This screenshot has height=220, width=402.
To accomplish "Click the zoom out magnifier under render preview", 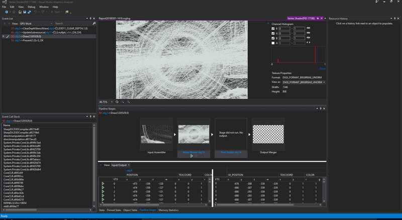I will pyautogui.click(x=123, y=102).
